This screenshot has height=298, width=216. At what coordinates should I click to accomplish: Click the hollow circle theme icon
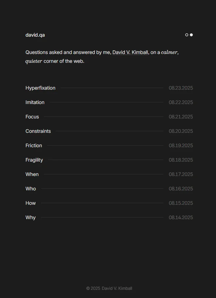pos(187,35)
